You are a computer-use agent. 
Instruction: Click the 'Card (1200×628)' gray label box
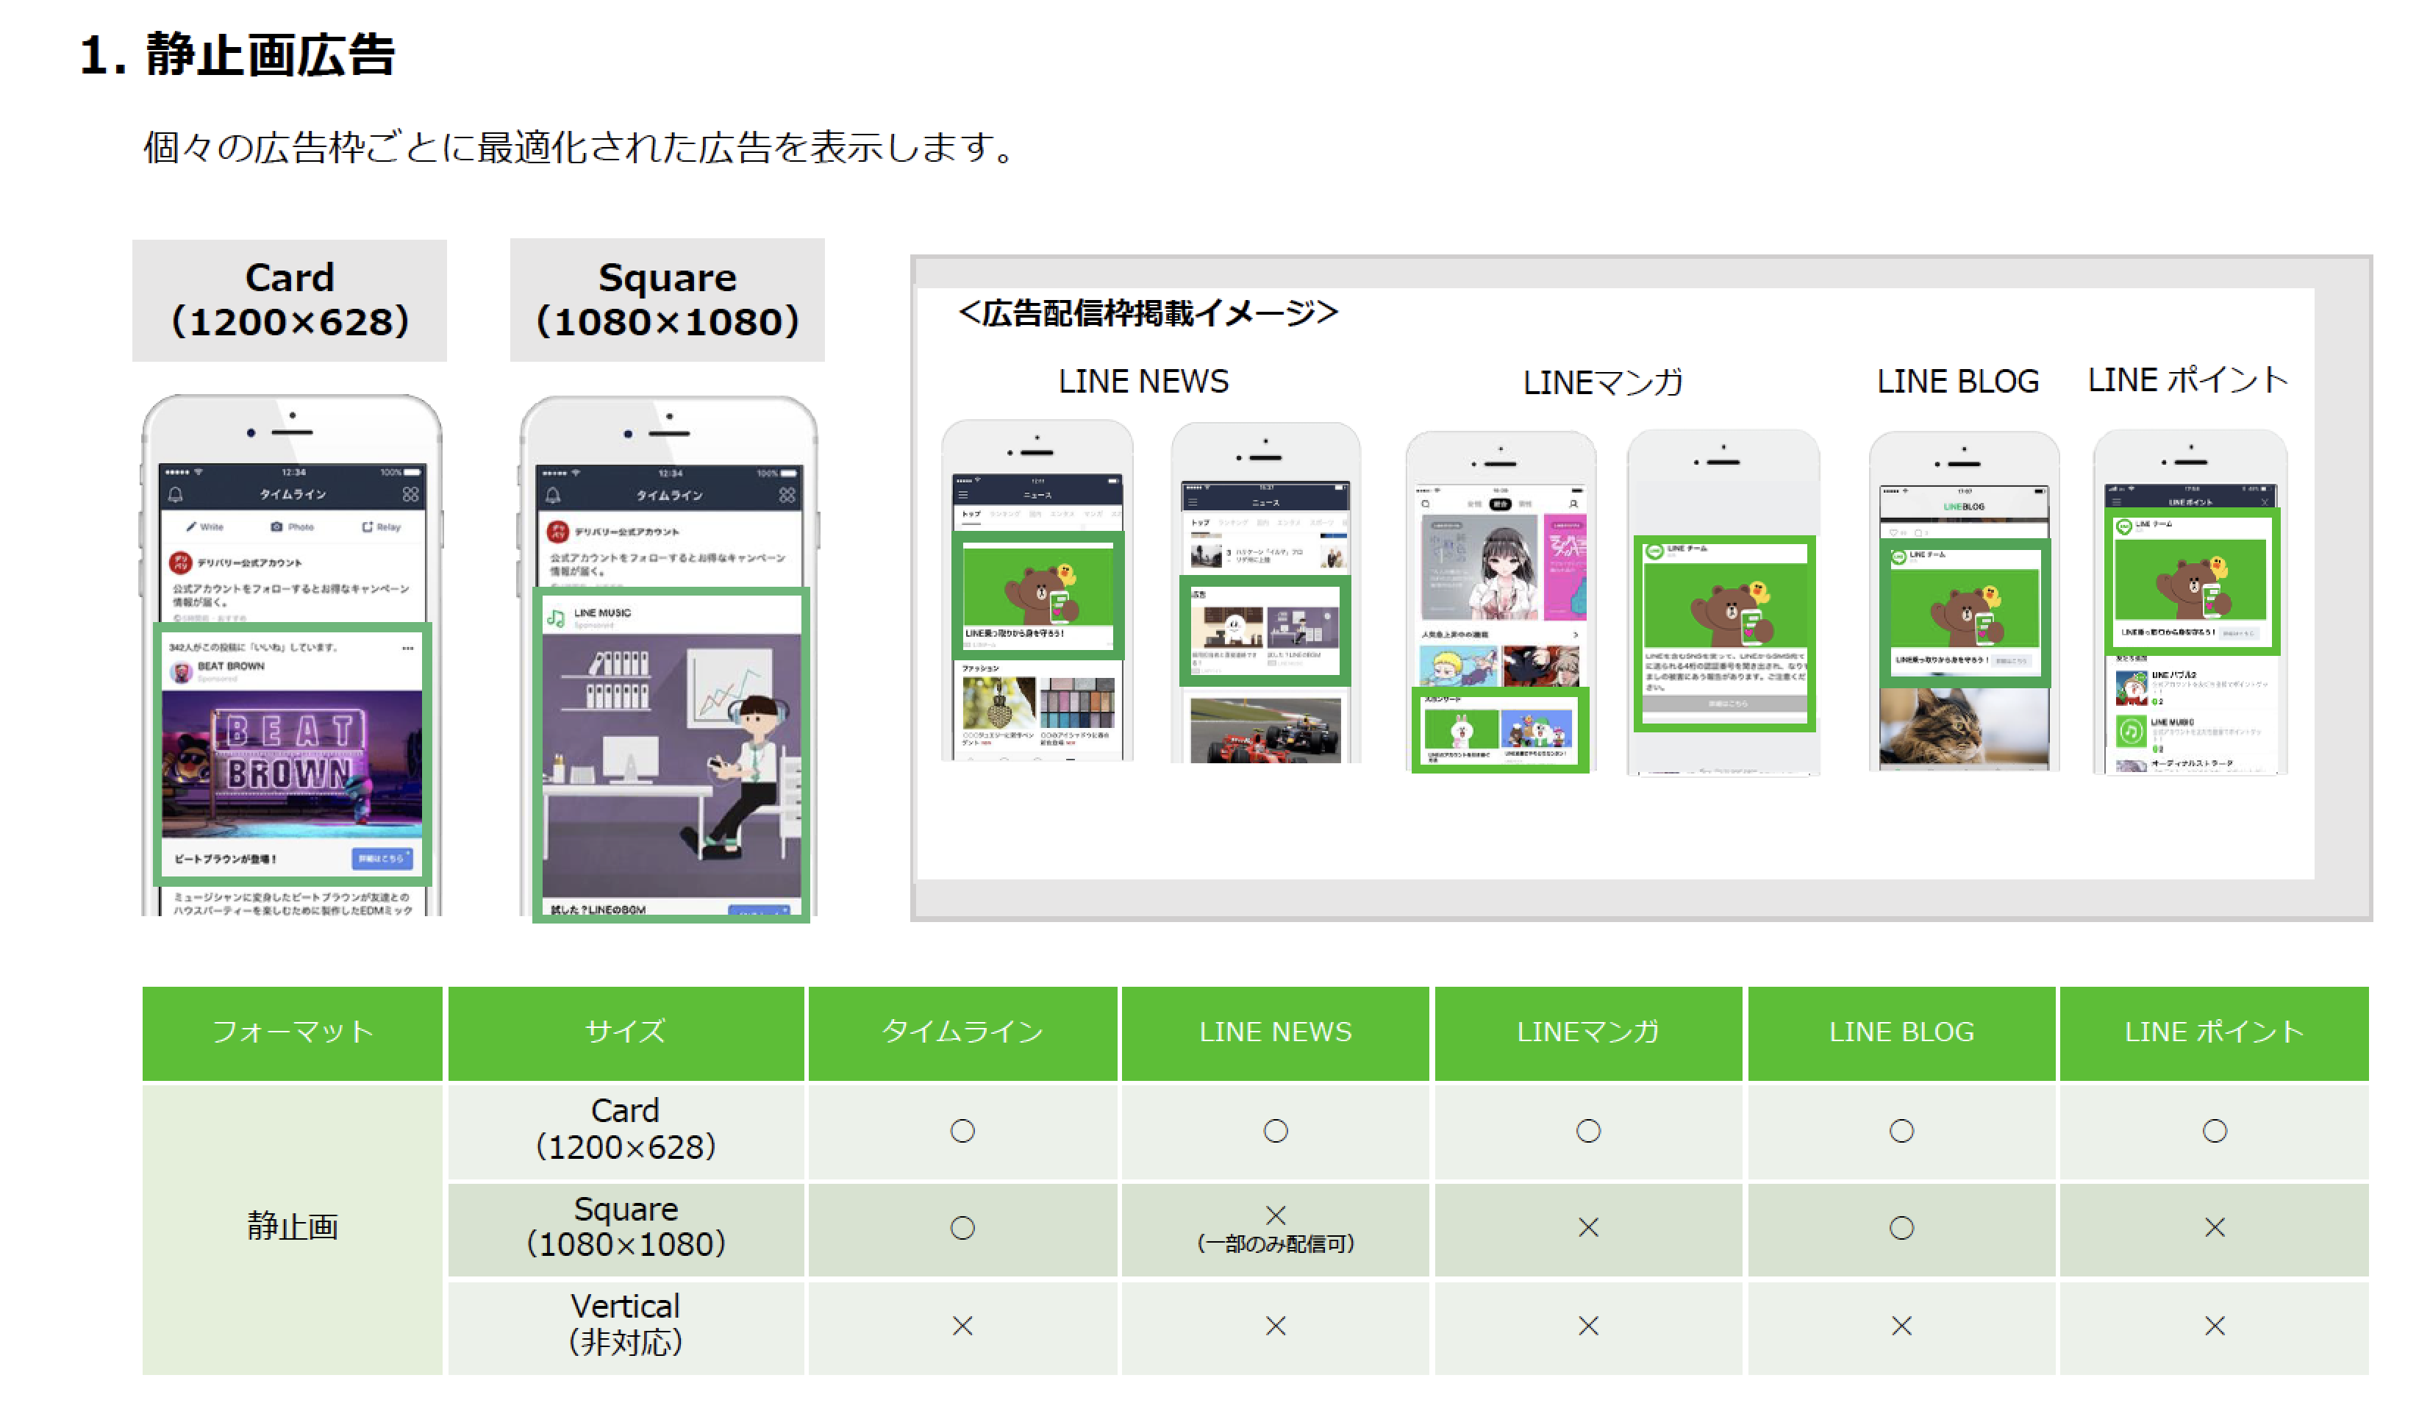pyautogui.click(x=290, y=301)
